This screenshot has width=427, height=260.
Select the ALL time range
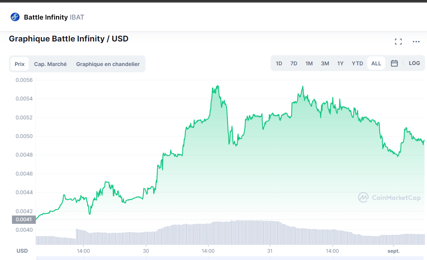(376, 63)
